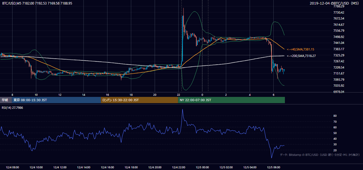Click price axis value 7325.29

339,55
